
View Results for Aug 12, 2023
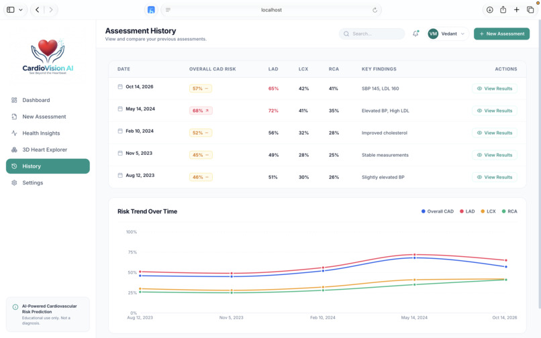(x=495, y=177)
